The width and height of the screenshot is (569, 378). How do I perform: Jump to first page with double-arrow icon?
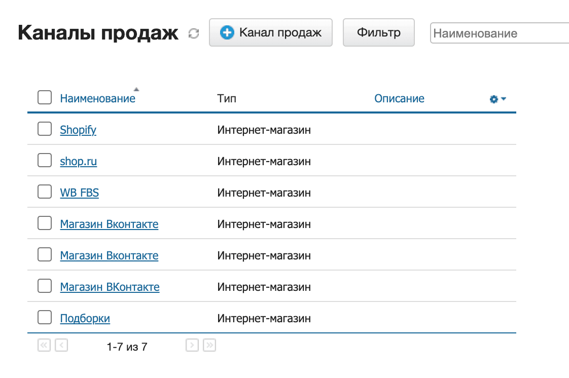click(x=44, y=345)
